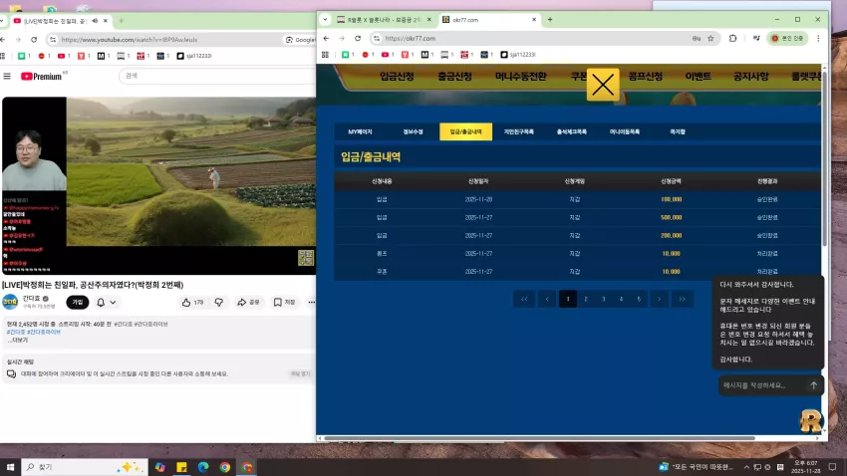
Task: Open the Chrome extensions puzzle icon
Action: [733, 38]
